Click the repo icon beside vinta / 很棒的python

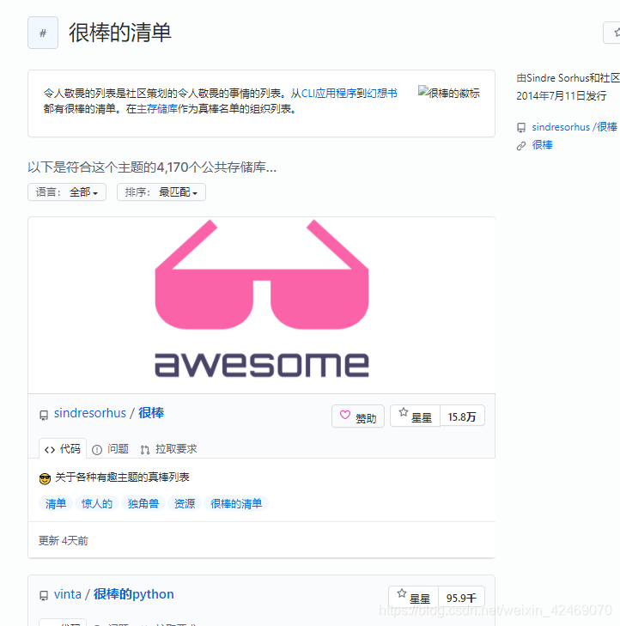44,596
